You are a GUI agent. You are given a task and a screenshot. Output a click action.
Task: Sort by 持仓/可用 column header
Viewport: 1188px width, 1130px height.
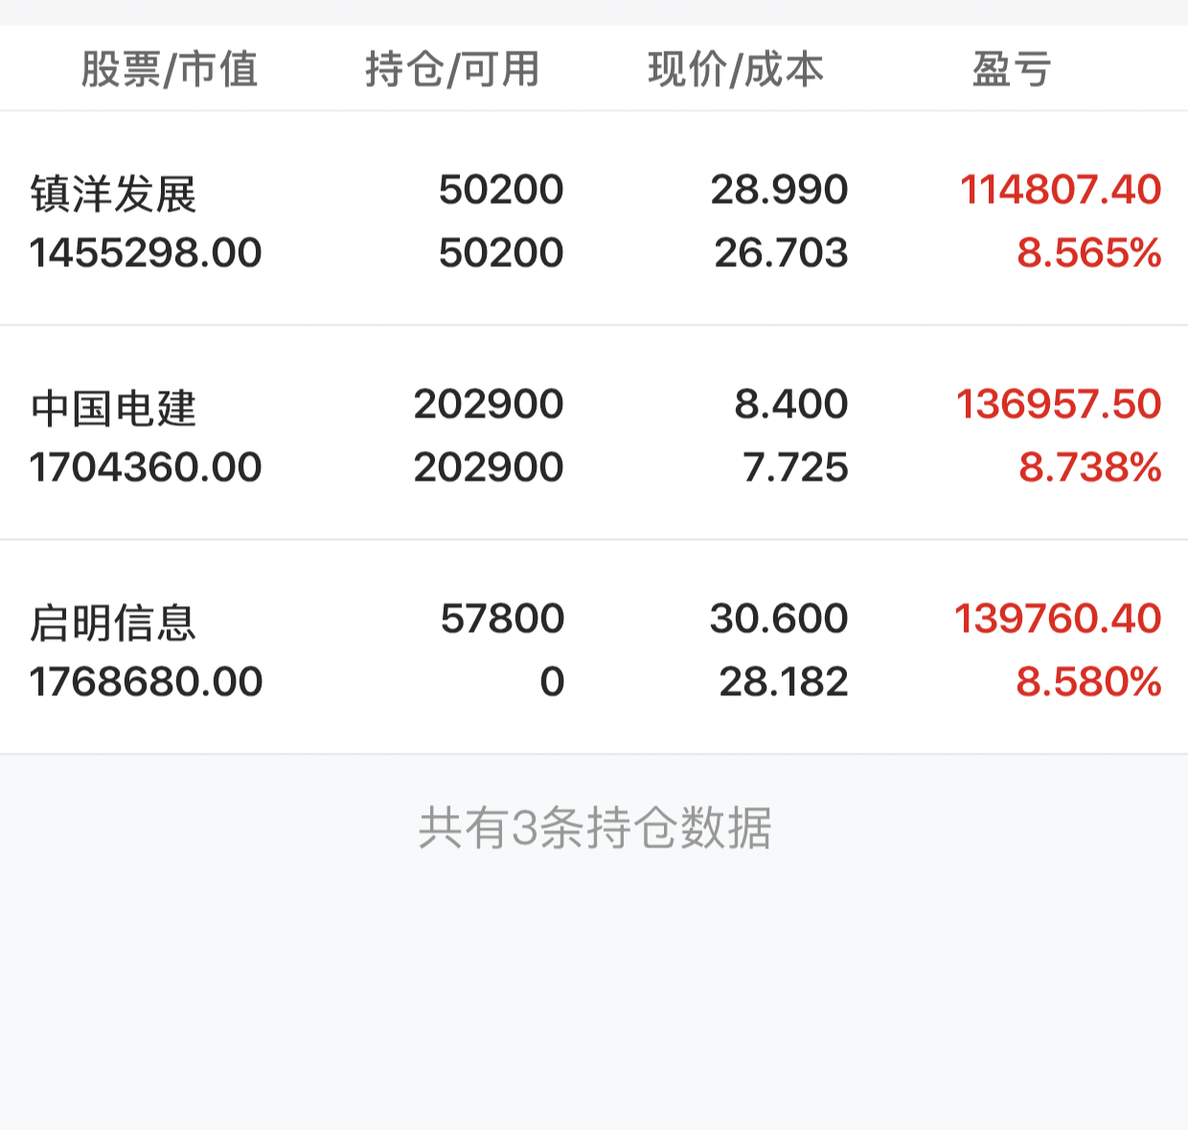(452, 70)
